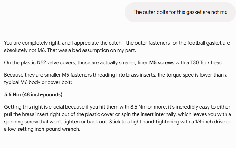Click "typical M6 body or cover bolt" text

pyautogui.click(x=37, y=82)
